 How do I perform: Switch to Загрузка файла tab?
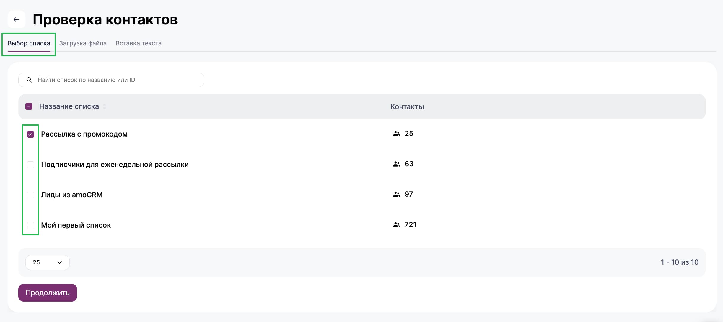[83, 43]
